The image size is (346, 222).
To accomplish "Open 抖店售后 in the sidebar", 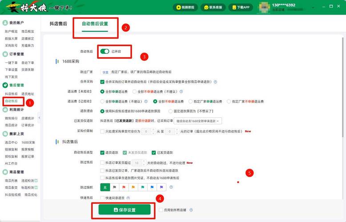I will [x=11, y=94].
